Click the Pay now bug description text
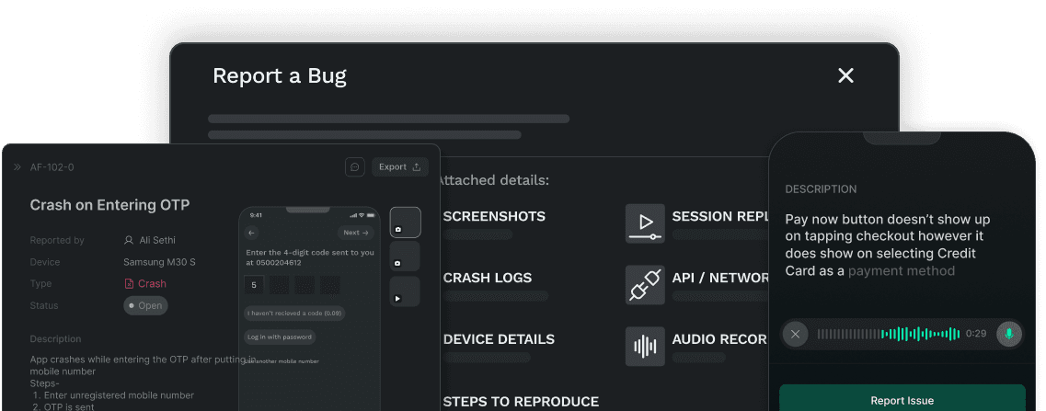 (x=887, y=245)
